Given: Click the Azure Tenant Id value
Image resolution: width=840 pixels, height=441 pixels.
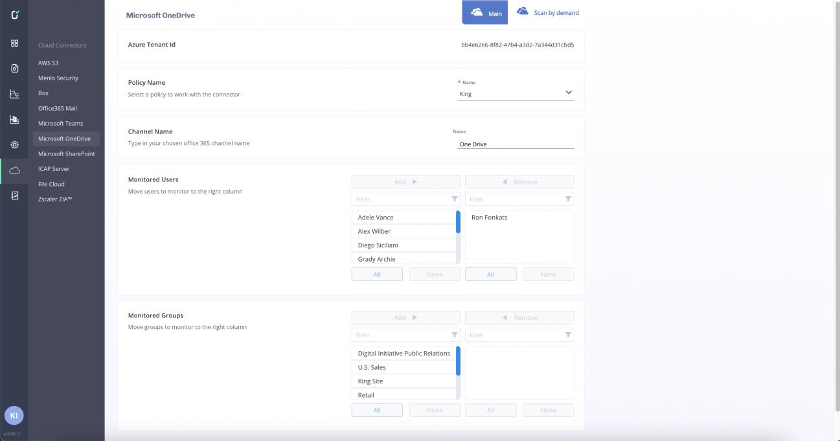Looking at the screenshot, I should (517, 45).
